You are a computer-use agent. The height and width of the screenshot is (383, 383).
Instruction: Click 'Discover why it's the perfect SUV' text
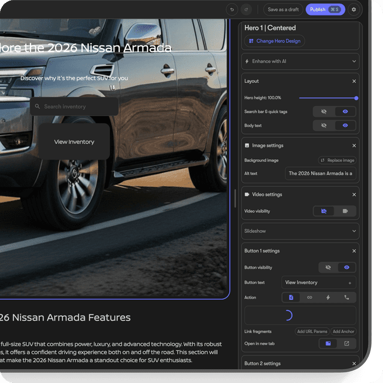[74, 78]
